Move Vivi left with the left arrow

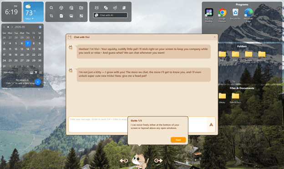124,160
